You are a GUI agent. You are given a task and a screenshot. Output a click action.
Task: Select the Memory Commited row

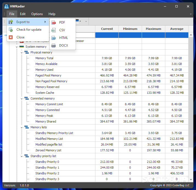[x=111, y=110]
